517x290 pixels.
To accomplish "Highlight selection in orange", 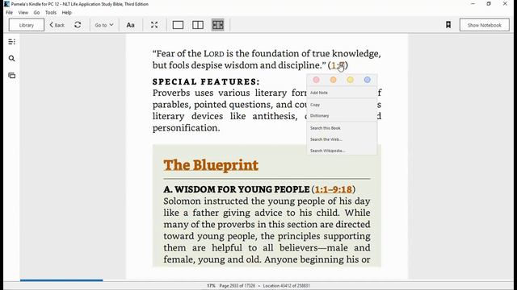I will 334,80.
